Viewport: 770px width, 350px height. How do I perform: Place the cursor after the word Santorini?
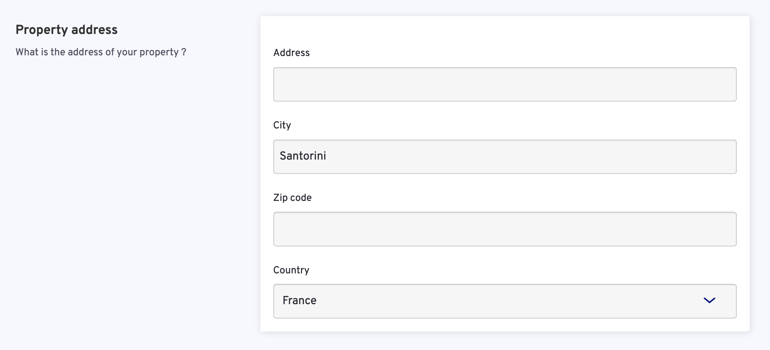pyautogui.click(x=327, y=156)
